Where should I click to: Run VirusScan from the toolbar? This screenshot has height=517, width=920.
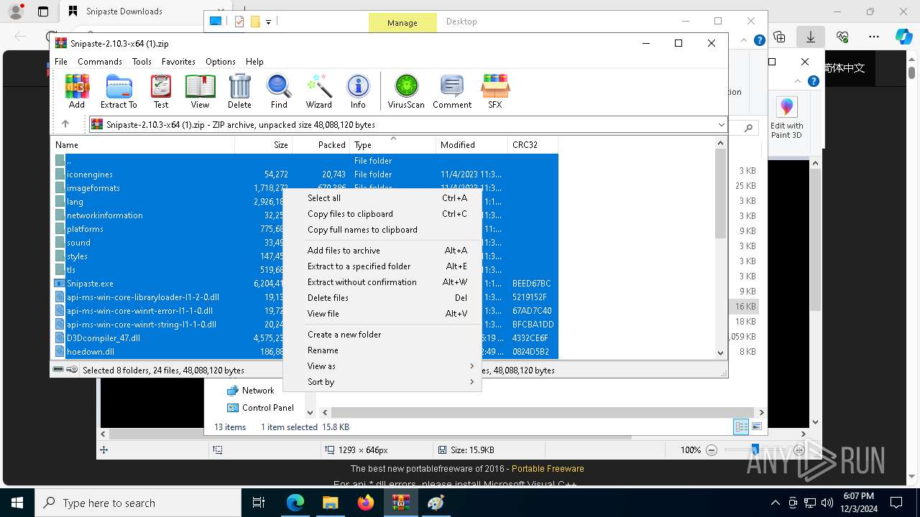pos(406,91)
